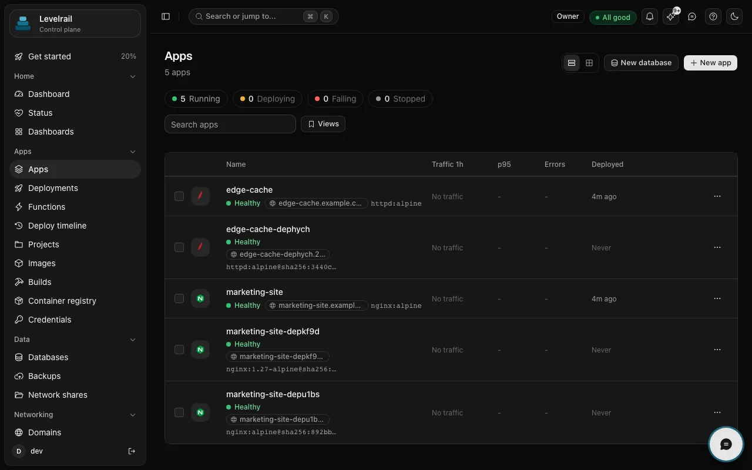This screenshot has width=752, height=470.
Task: Open row actions for marketing-site-depkf9d
Action: [717, 350]
